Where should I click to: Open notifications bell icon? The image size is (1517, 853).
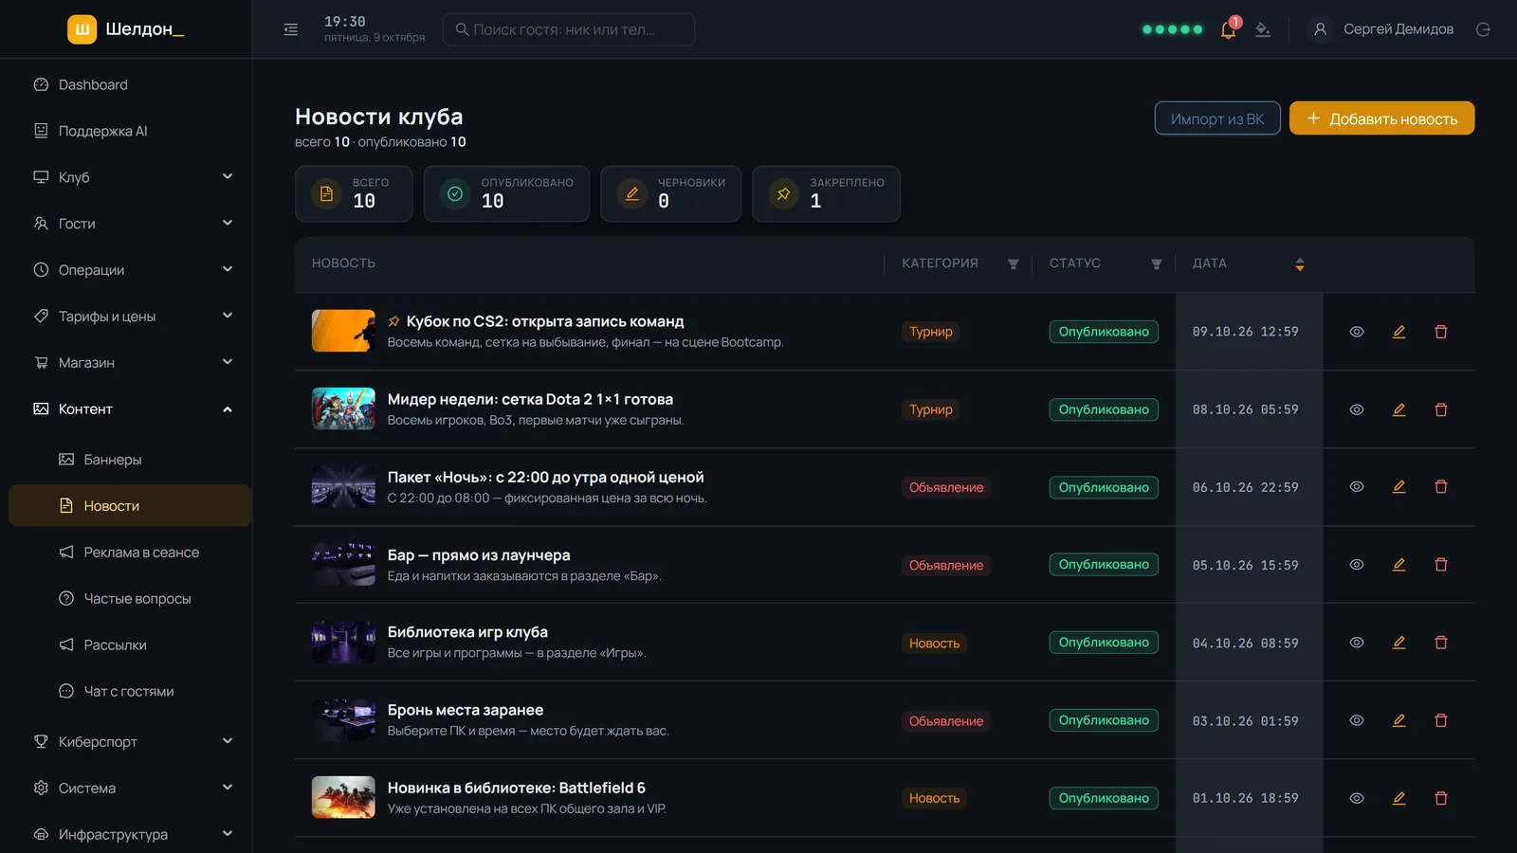click(x=1228, y=29)
